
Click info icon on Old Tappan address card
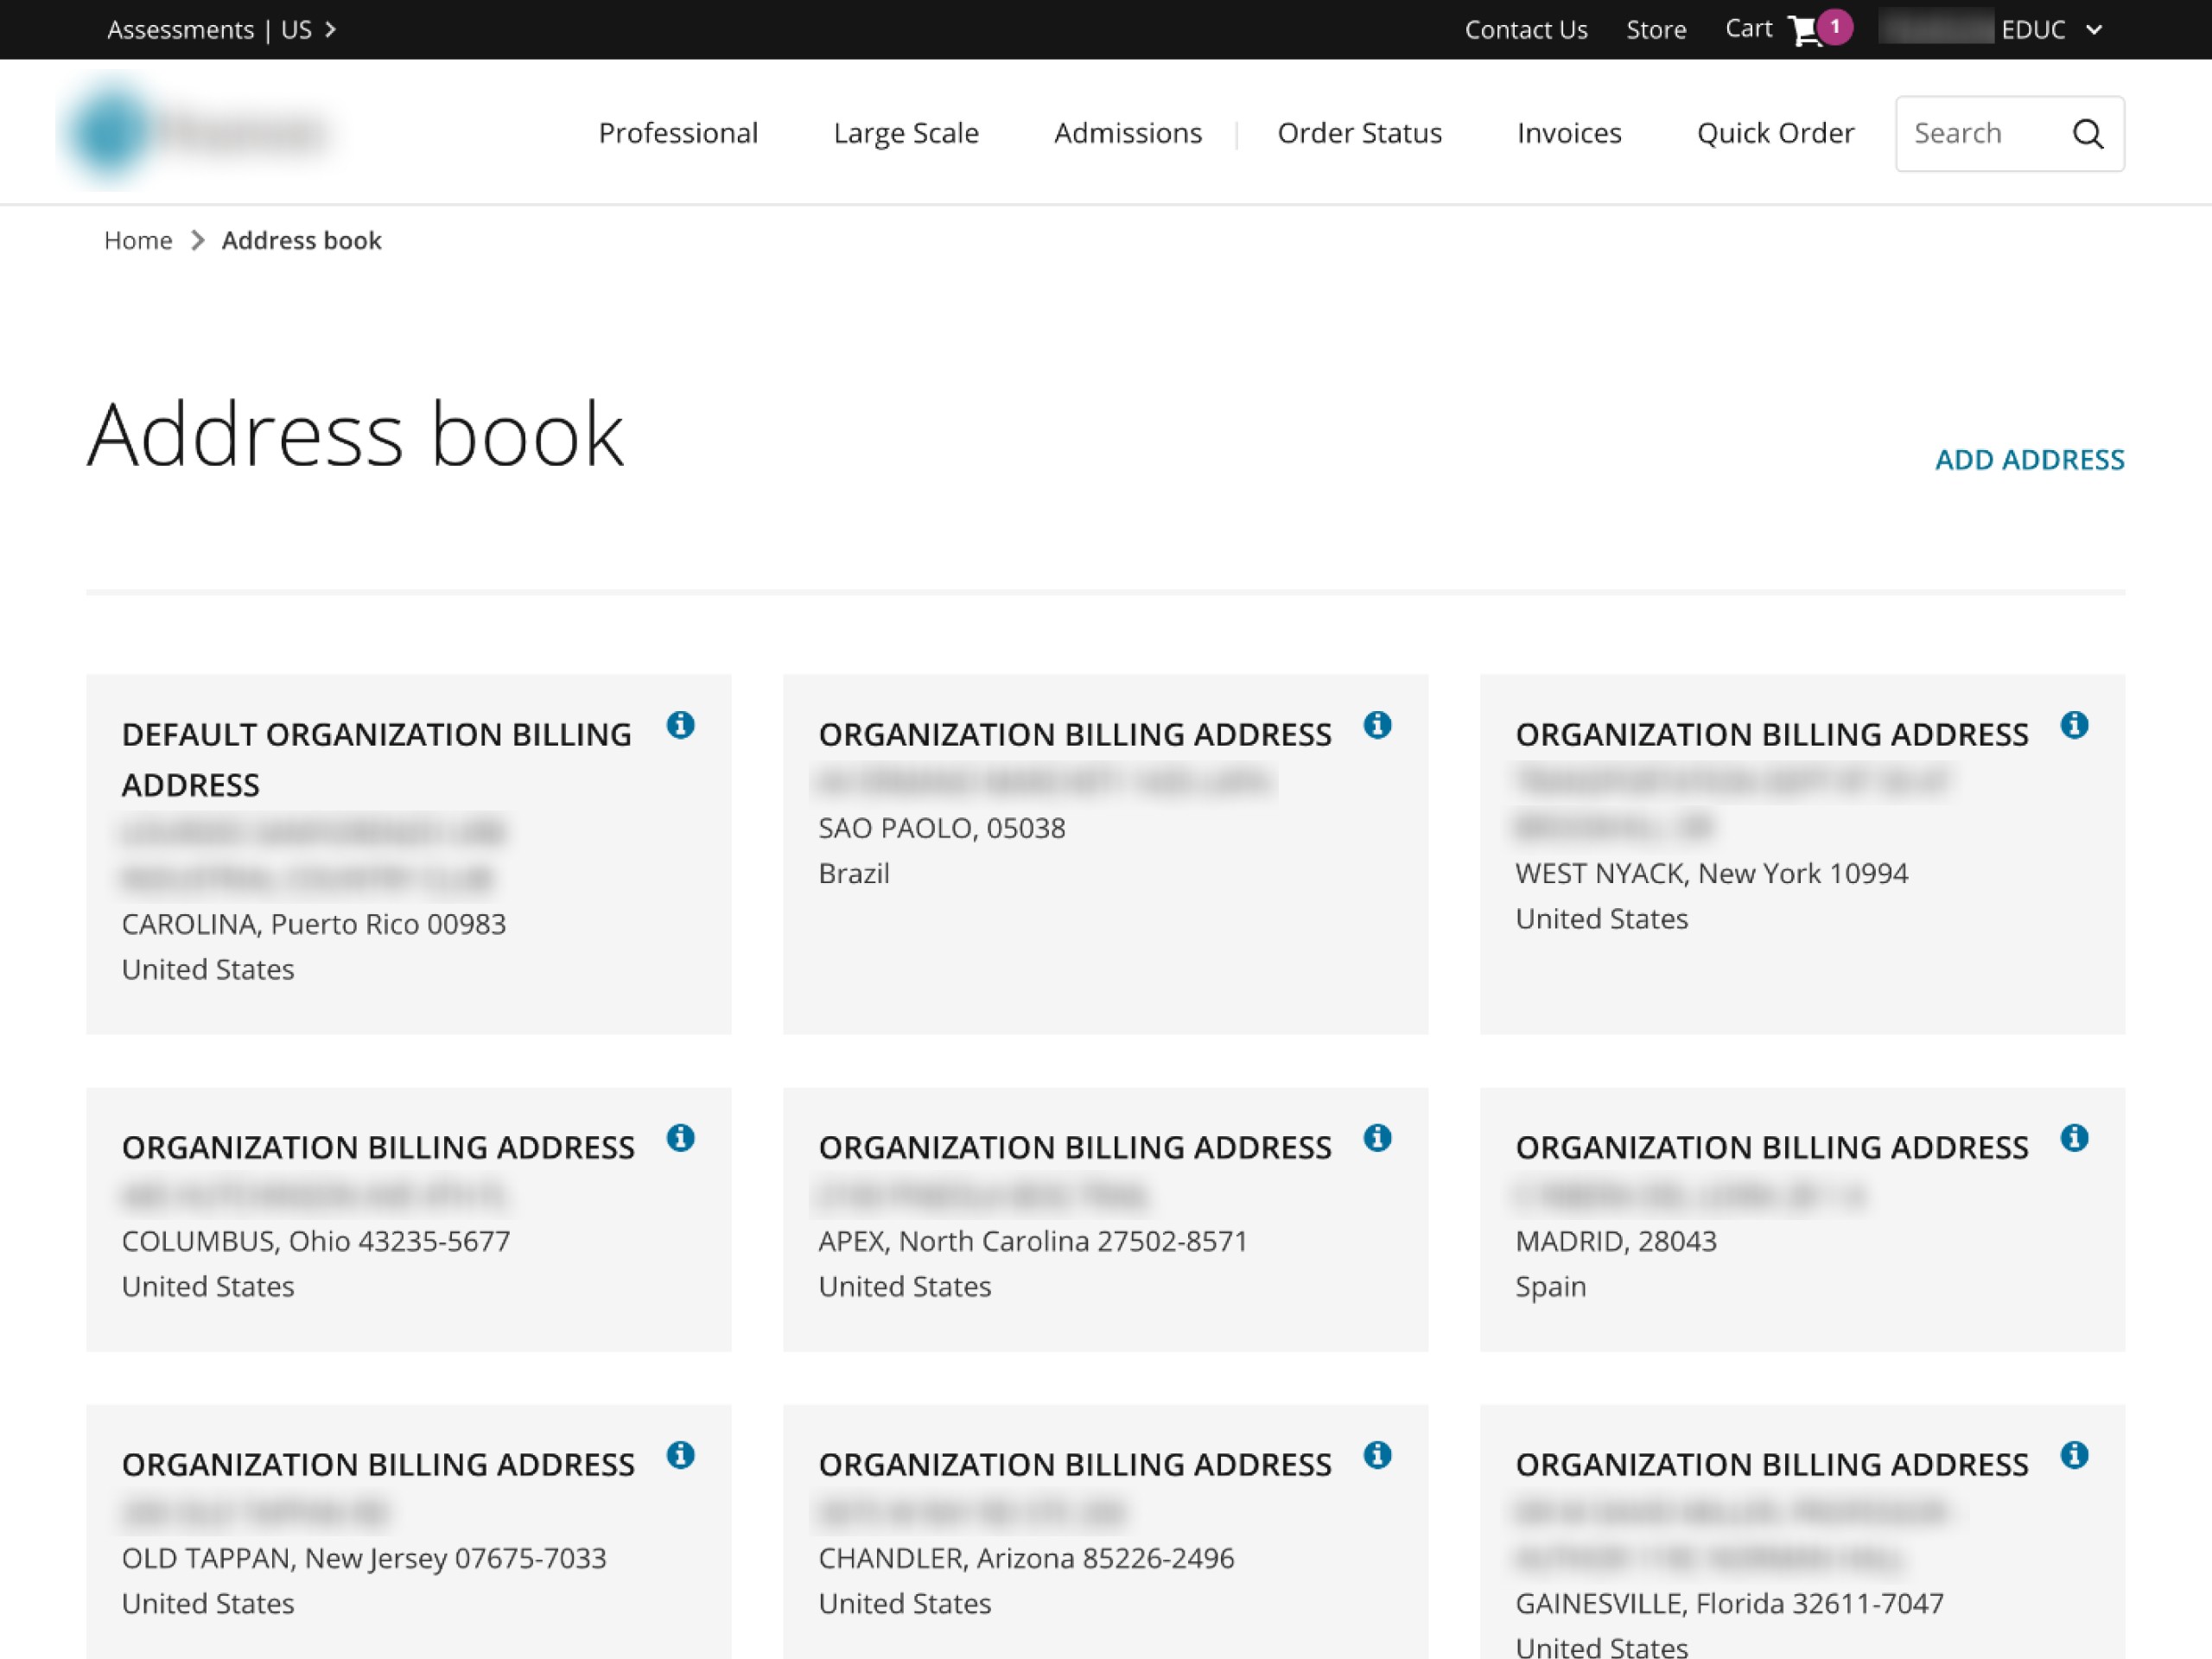click(680, 1455)
